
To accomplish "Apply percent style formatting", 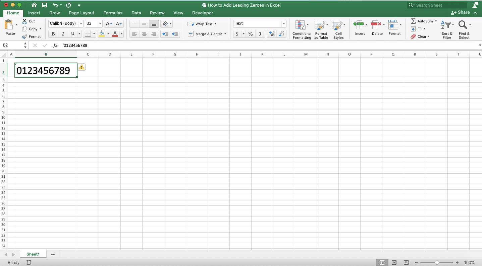I will coord(250,34).
